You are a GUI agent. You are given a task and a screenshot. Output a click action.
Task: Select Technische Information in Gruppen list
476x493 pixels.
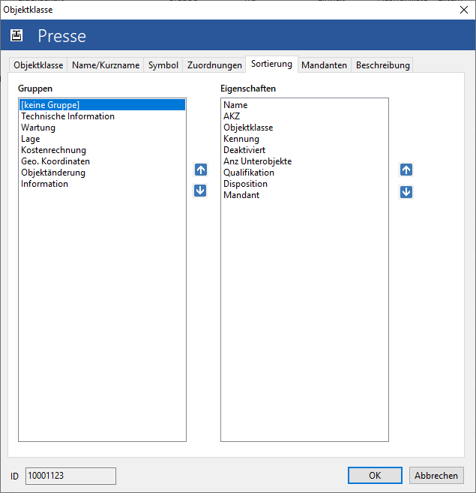pos(103,116)
